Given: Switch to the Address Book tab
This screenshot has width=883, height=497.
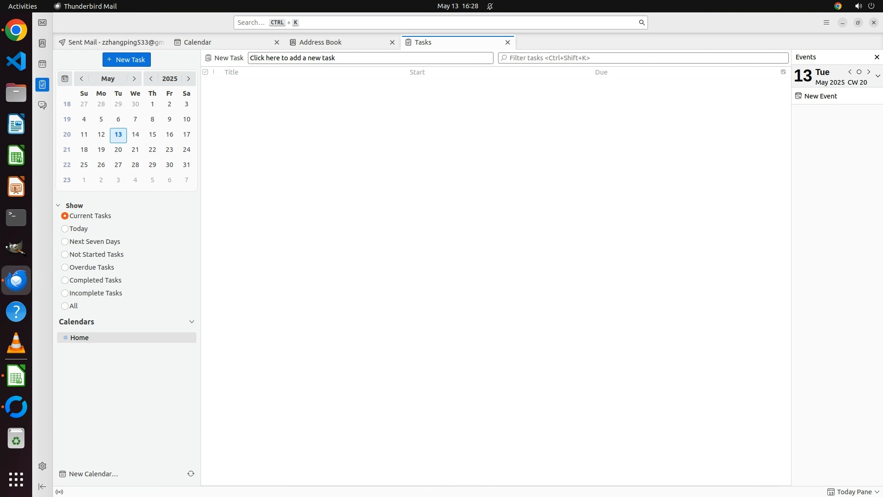Looking at the screenshot, I should tap(320, 42).
